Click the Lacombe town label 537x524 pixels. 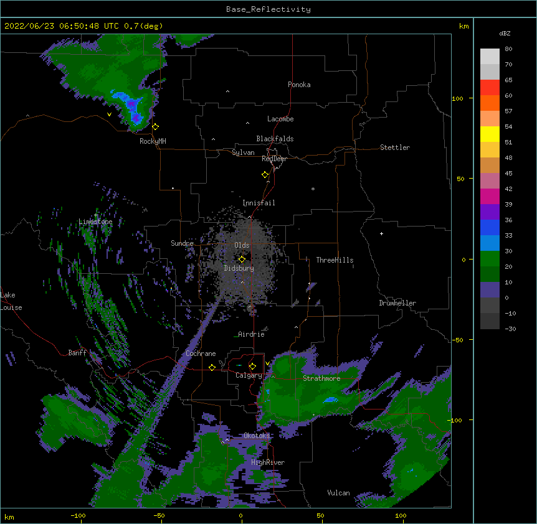(x=280, y=119)
